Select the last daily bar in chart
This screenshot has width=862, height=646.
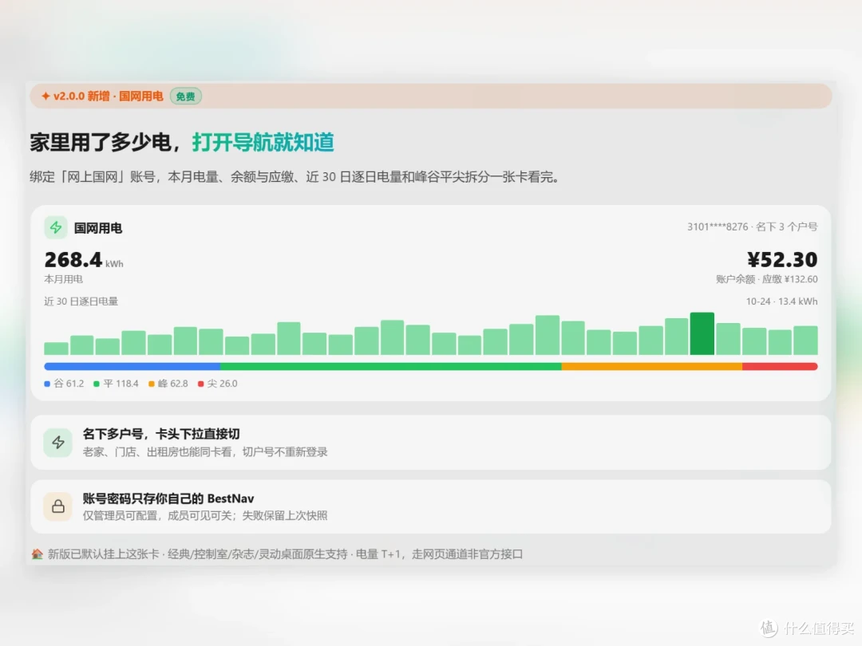tap(806, 340)
